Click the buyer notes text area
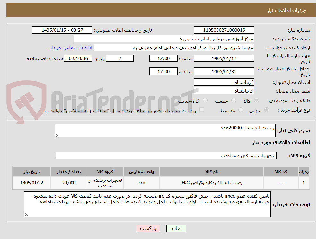 (147, 204)
